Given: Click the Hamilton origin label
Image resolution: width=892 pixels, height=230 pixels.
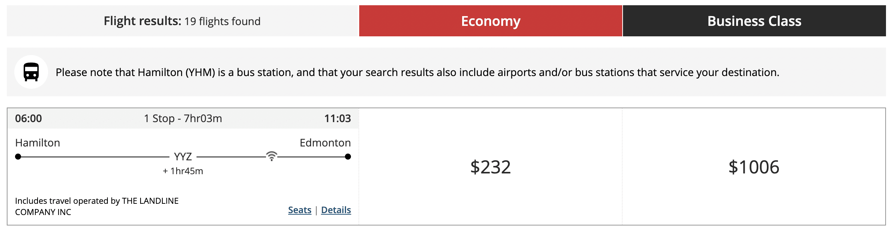Looking at the screenshot, I should (x=38, y=143).
